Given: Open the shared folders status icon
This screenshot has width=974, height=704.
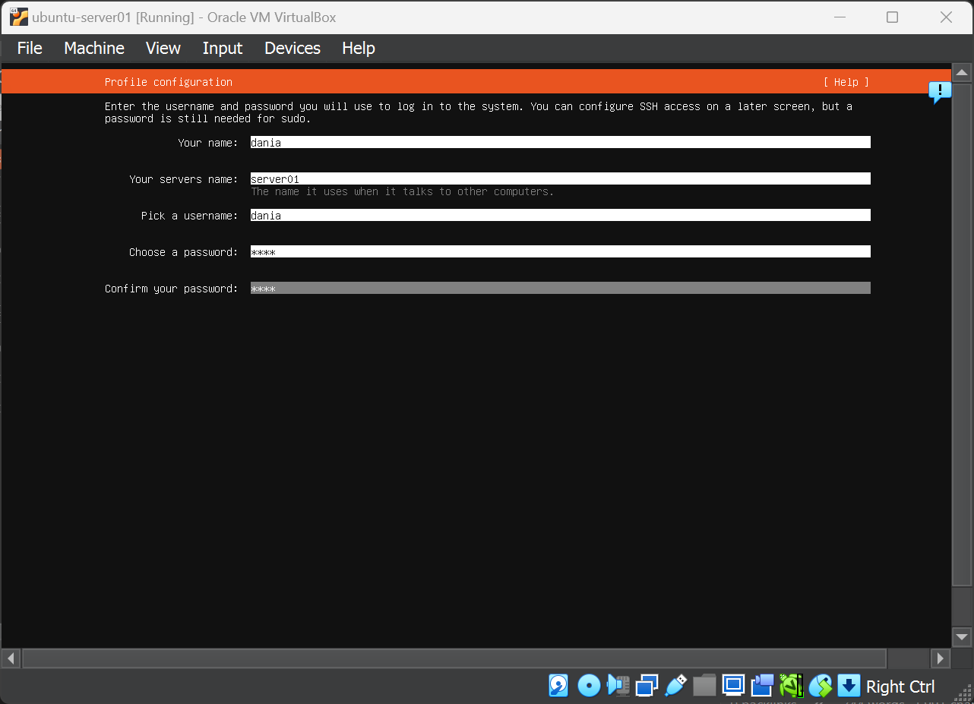Looking at the screenshot, I should pos(704,686).
